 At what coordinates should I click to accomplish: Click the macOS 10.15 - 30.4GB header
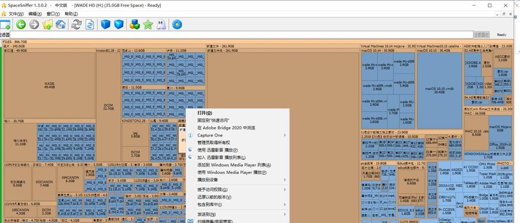point(439,50)
